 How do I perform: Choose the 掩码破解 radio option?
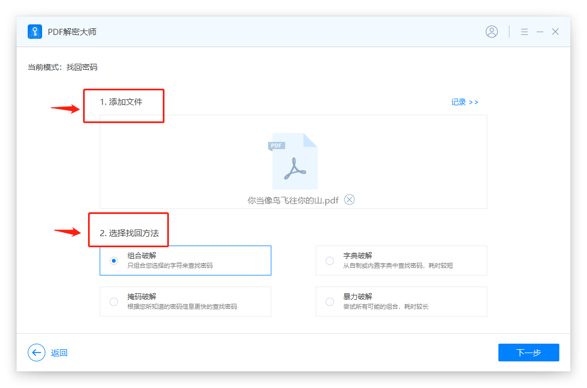coord(114,302)
